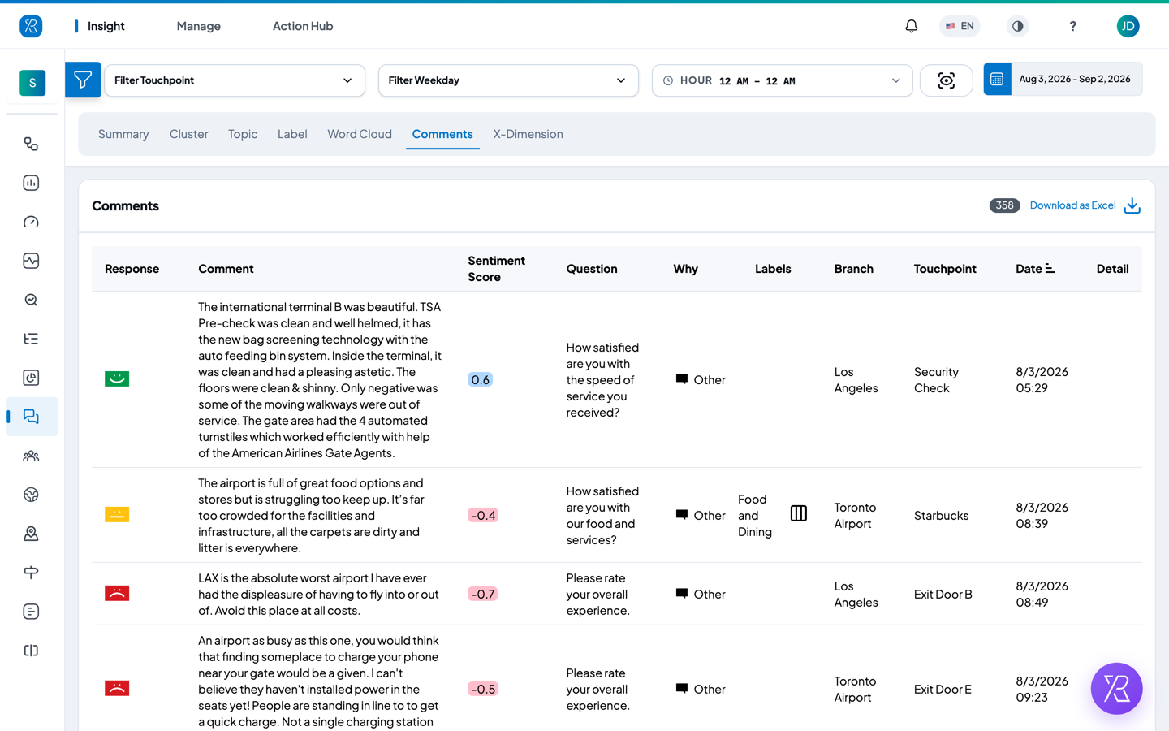Open the comments chat icon in sidebar
This screenshot has width=1169, height=731.
(x=31, y=417)
